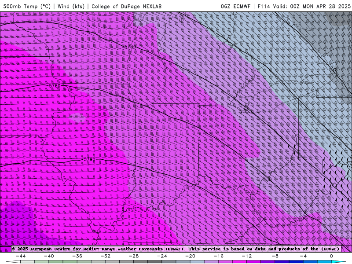Click the 5790 height contour label
The image size is (352, 264).
point(90,159)
